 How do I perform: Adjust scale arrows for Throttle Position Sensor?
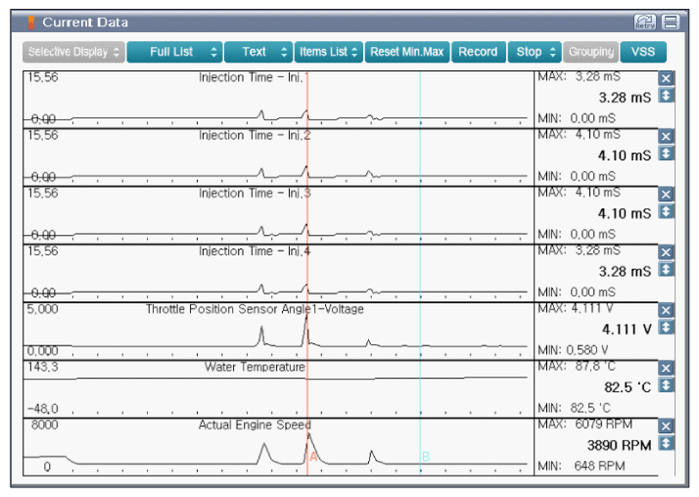pyautogui.click(x=666, y=328)
